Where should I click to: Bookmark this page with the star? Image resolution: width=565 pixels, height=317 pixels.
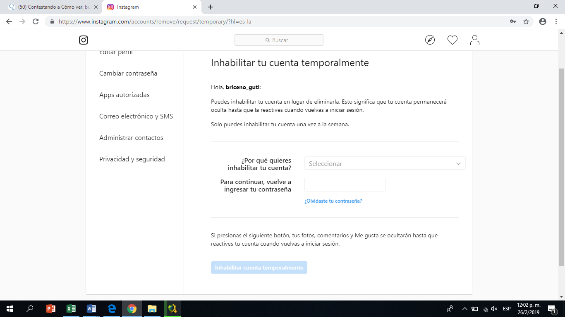(526, 21)
